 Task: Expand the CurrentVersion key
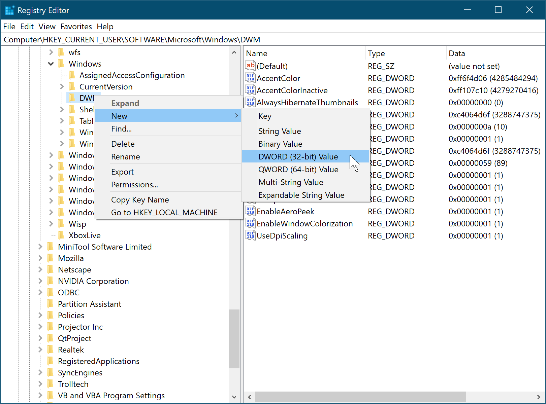pos(62,86)
